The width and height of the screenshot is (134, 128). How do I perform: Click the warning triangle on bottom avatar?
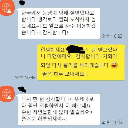coord(9,97)
